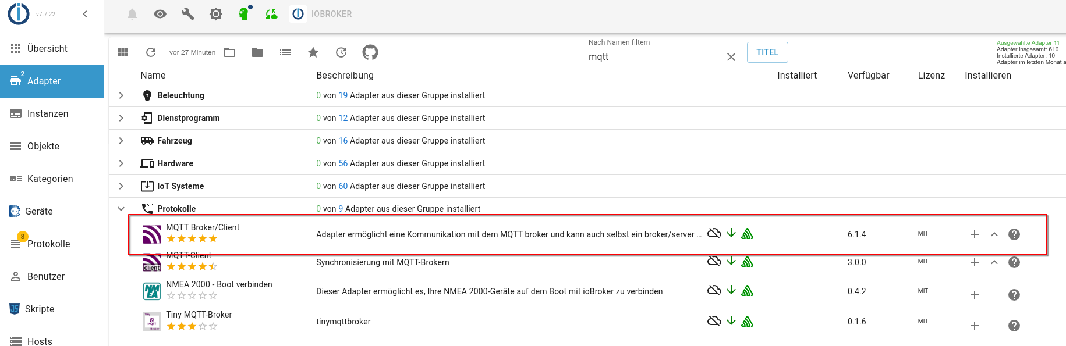This screenshot has height=346, width=1066.
Task: Choose specific version for MQTT Broker/Client
Action: click(x=994, y=234)
